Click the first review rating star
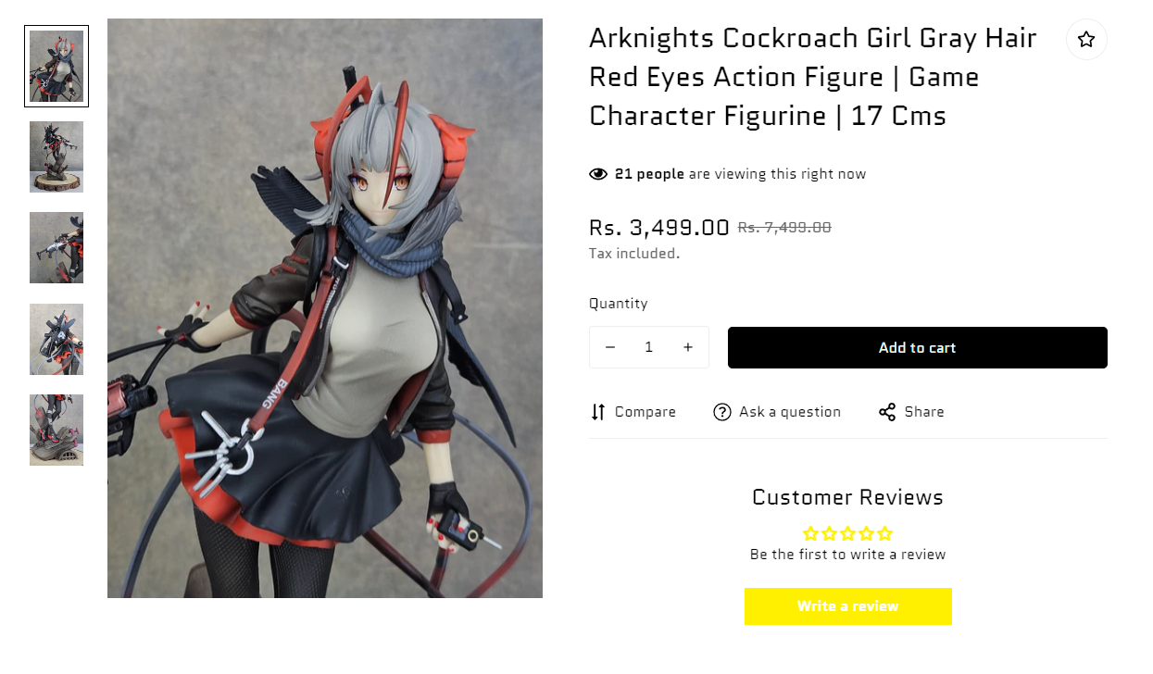Image resolution: width=1153 pixels, height=674 pixels. pos(810,533)
